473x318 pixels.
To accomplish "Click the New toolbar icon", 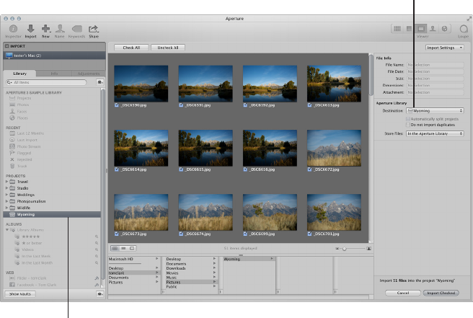I will pyautogui.click(x=45, y=29).
